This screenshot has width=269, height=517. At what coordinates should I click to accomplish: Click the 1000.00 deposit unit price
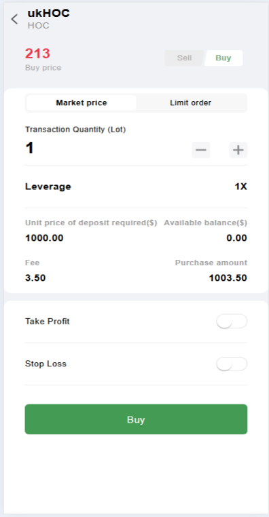(x=44, y=237)
